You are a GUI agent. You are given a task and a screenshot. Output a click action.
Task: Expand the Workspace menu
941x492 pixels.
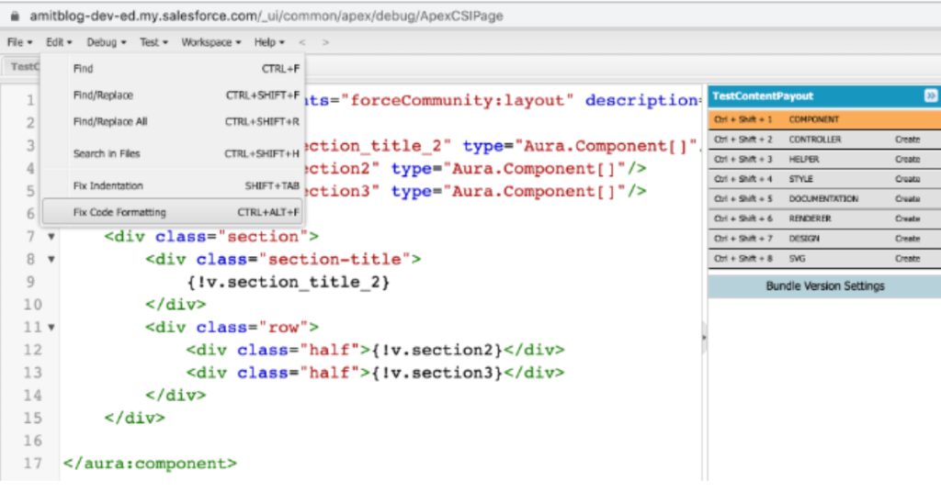point(210,42)
